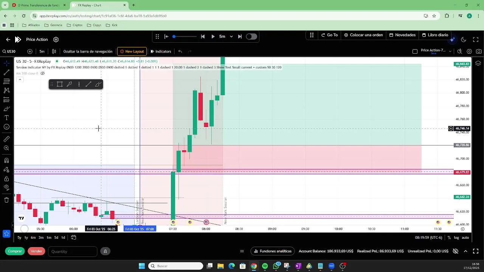Open the emoji icons tool
Viewport: 484px width, 272px height.
click(6, 127)
